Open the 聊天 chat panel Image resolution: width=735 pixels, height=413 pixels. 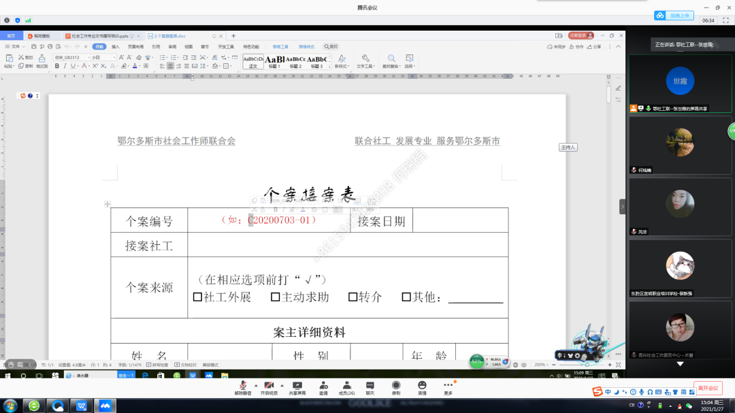[370, 386]
